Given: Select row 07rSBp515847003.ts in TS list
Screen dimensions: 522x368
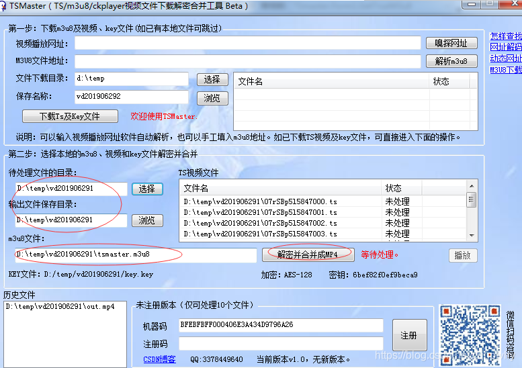Looking at the screenshot, I should click(x=323, y=234).
